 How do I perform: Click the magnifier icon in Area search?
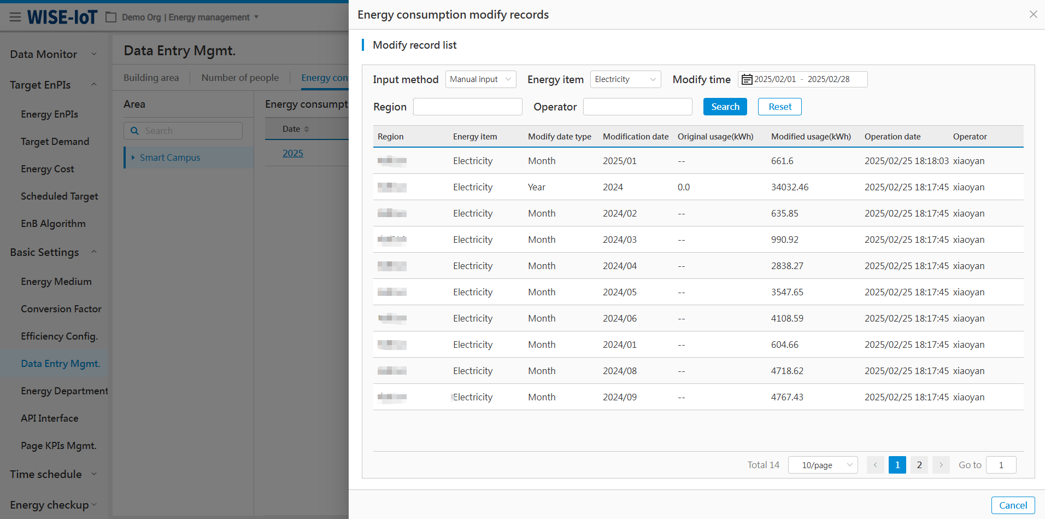click(134, 131)
